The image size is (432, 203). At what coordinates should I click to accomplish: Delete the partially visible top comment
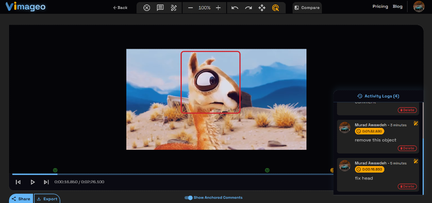point(407,110)
